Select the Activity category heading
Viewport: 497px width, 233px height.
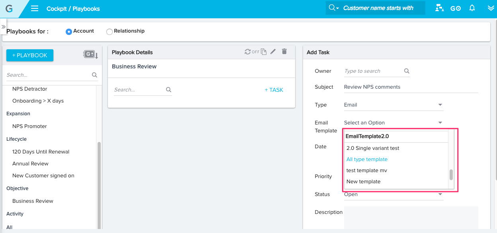coord(15,214)
